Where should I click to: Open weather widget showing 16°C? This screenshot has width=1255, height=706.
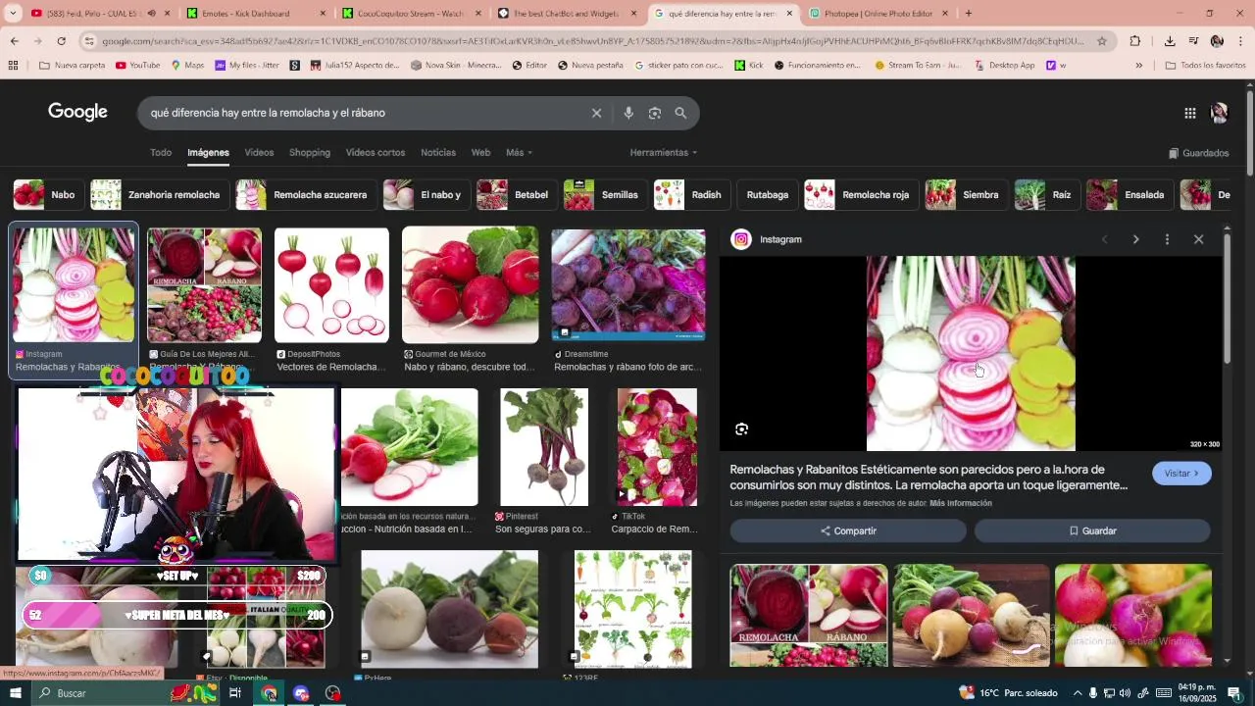[x=1008, y=693]
